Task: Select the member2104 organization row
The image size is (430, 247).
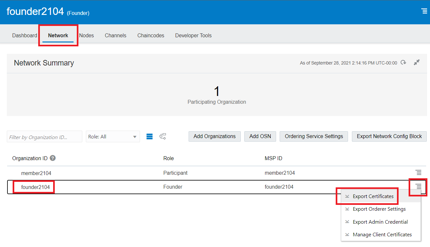Action: point(36,173)
